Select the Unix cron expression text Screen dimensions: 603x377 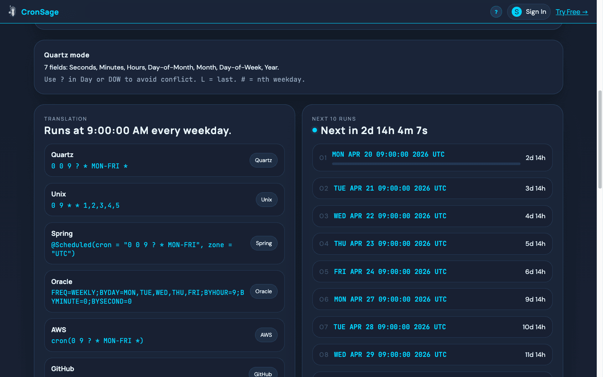click(85, 206)
